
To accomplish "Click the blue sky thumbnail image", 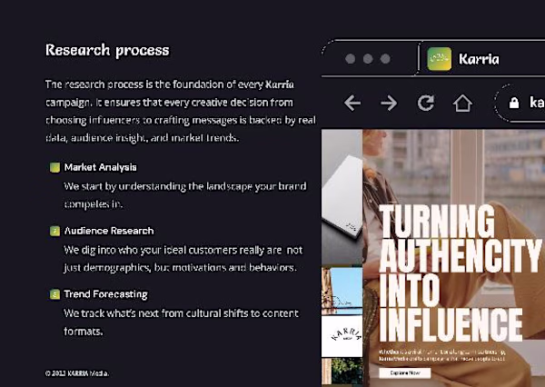I will [342, 291].
